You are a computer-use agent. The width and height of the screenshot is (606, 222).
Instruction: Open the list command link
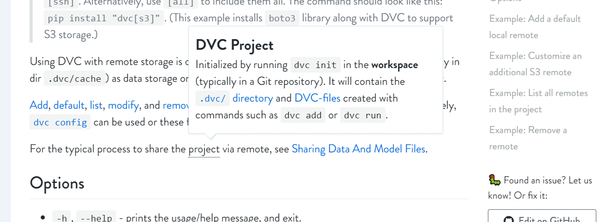(96, 106)
